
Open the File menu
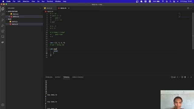coord(14,1)
